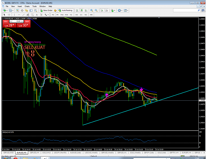Toggle the AutoTrading button
The width and height of the screenshot is (207, 159).
click(66, 10)
